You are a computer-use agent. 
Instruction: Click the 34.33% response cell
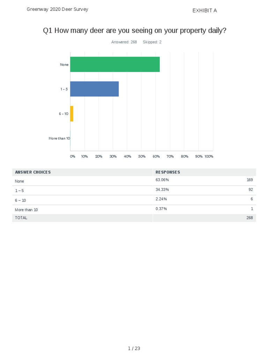coord(162,189)
